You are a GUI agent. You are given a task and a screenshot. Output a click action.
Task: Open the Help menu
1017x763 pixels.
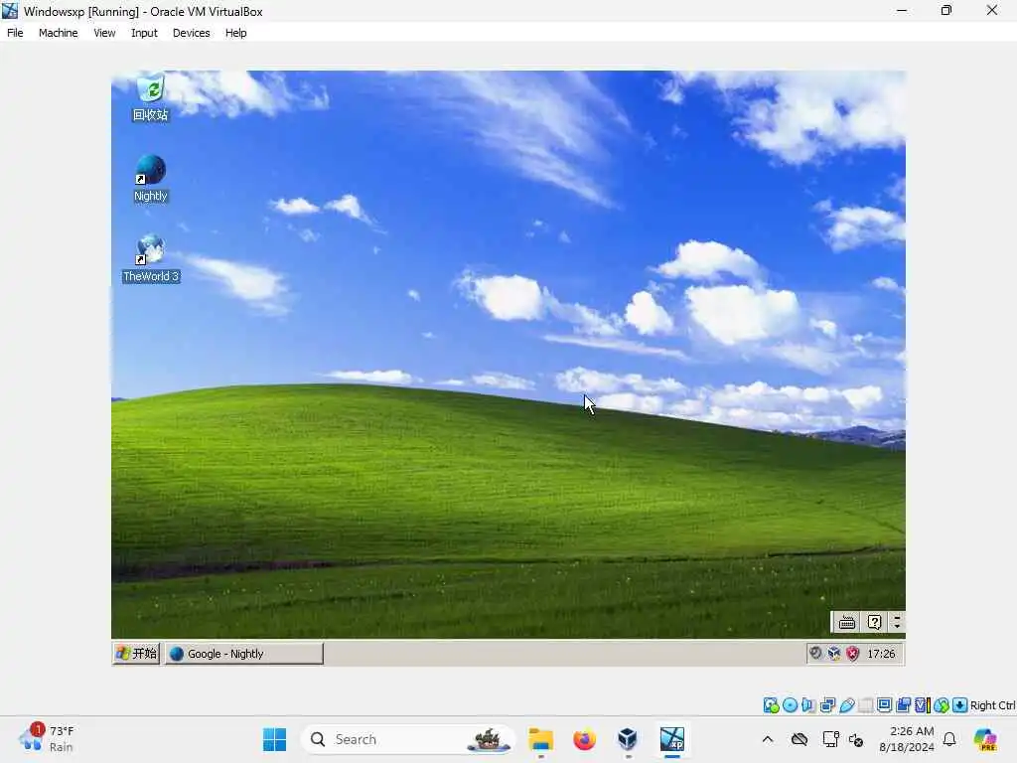tap(236, 33)
